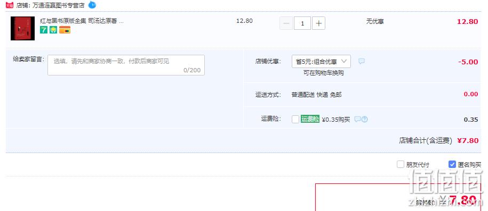This screenshot has width=488, height=211.
Task: Click the quantity number input field
Action: (x=302, y=23)
